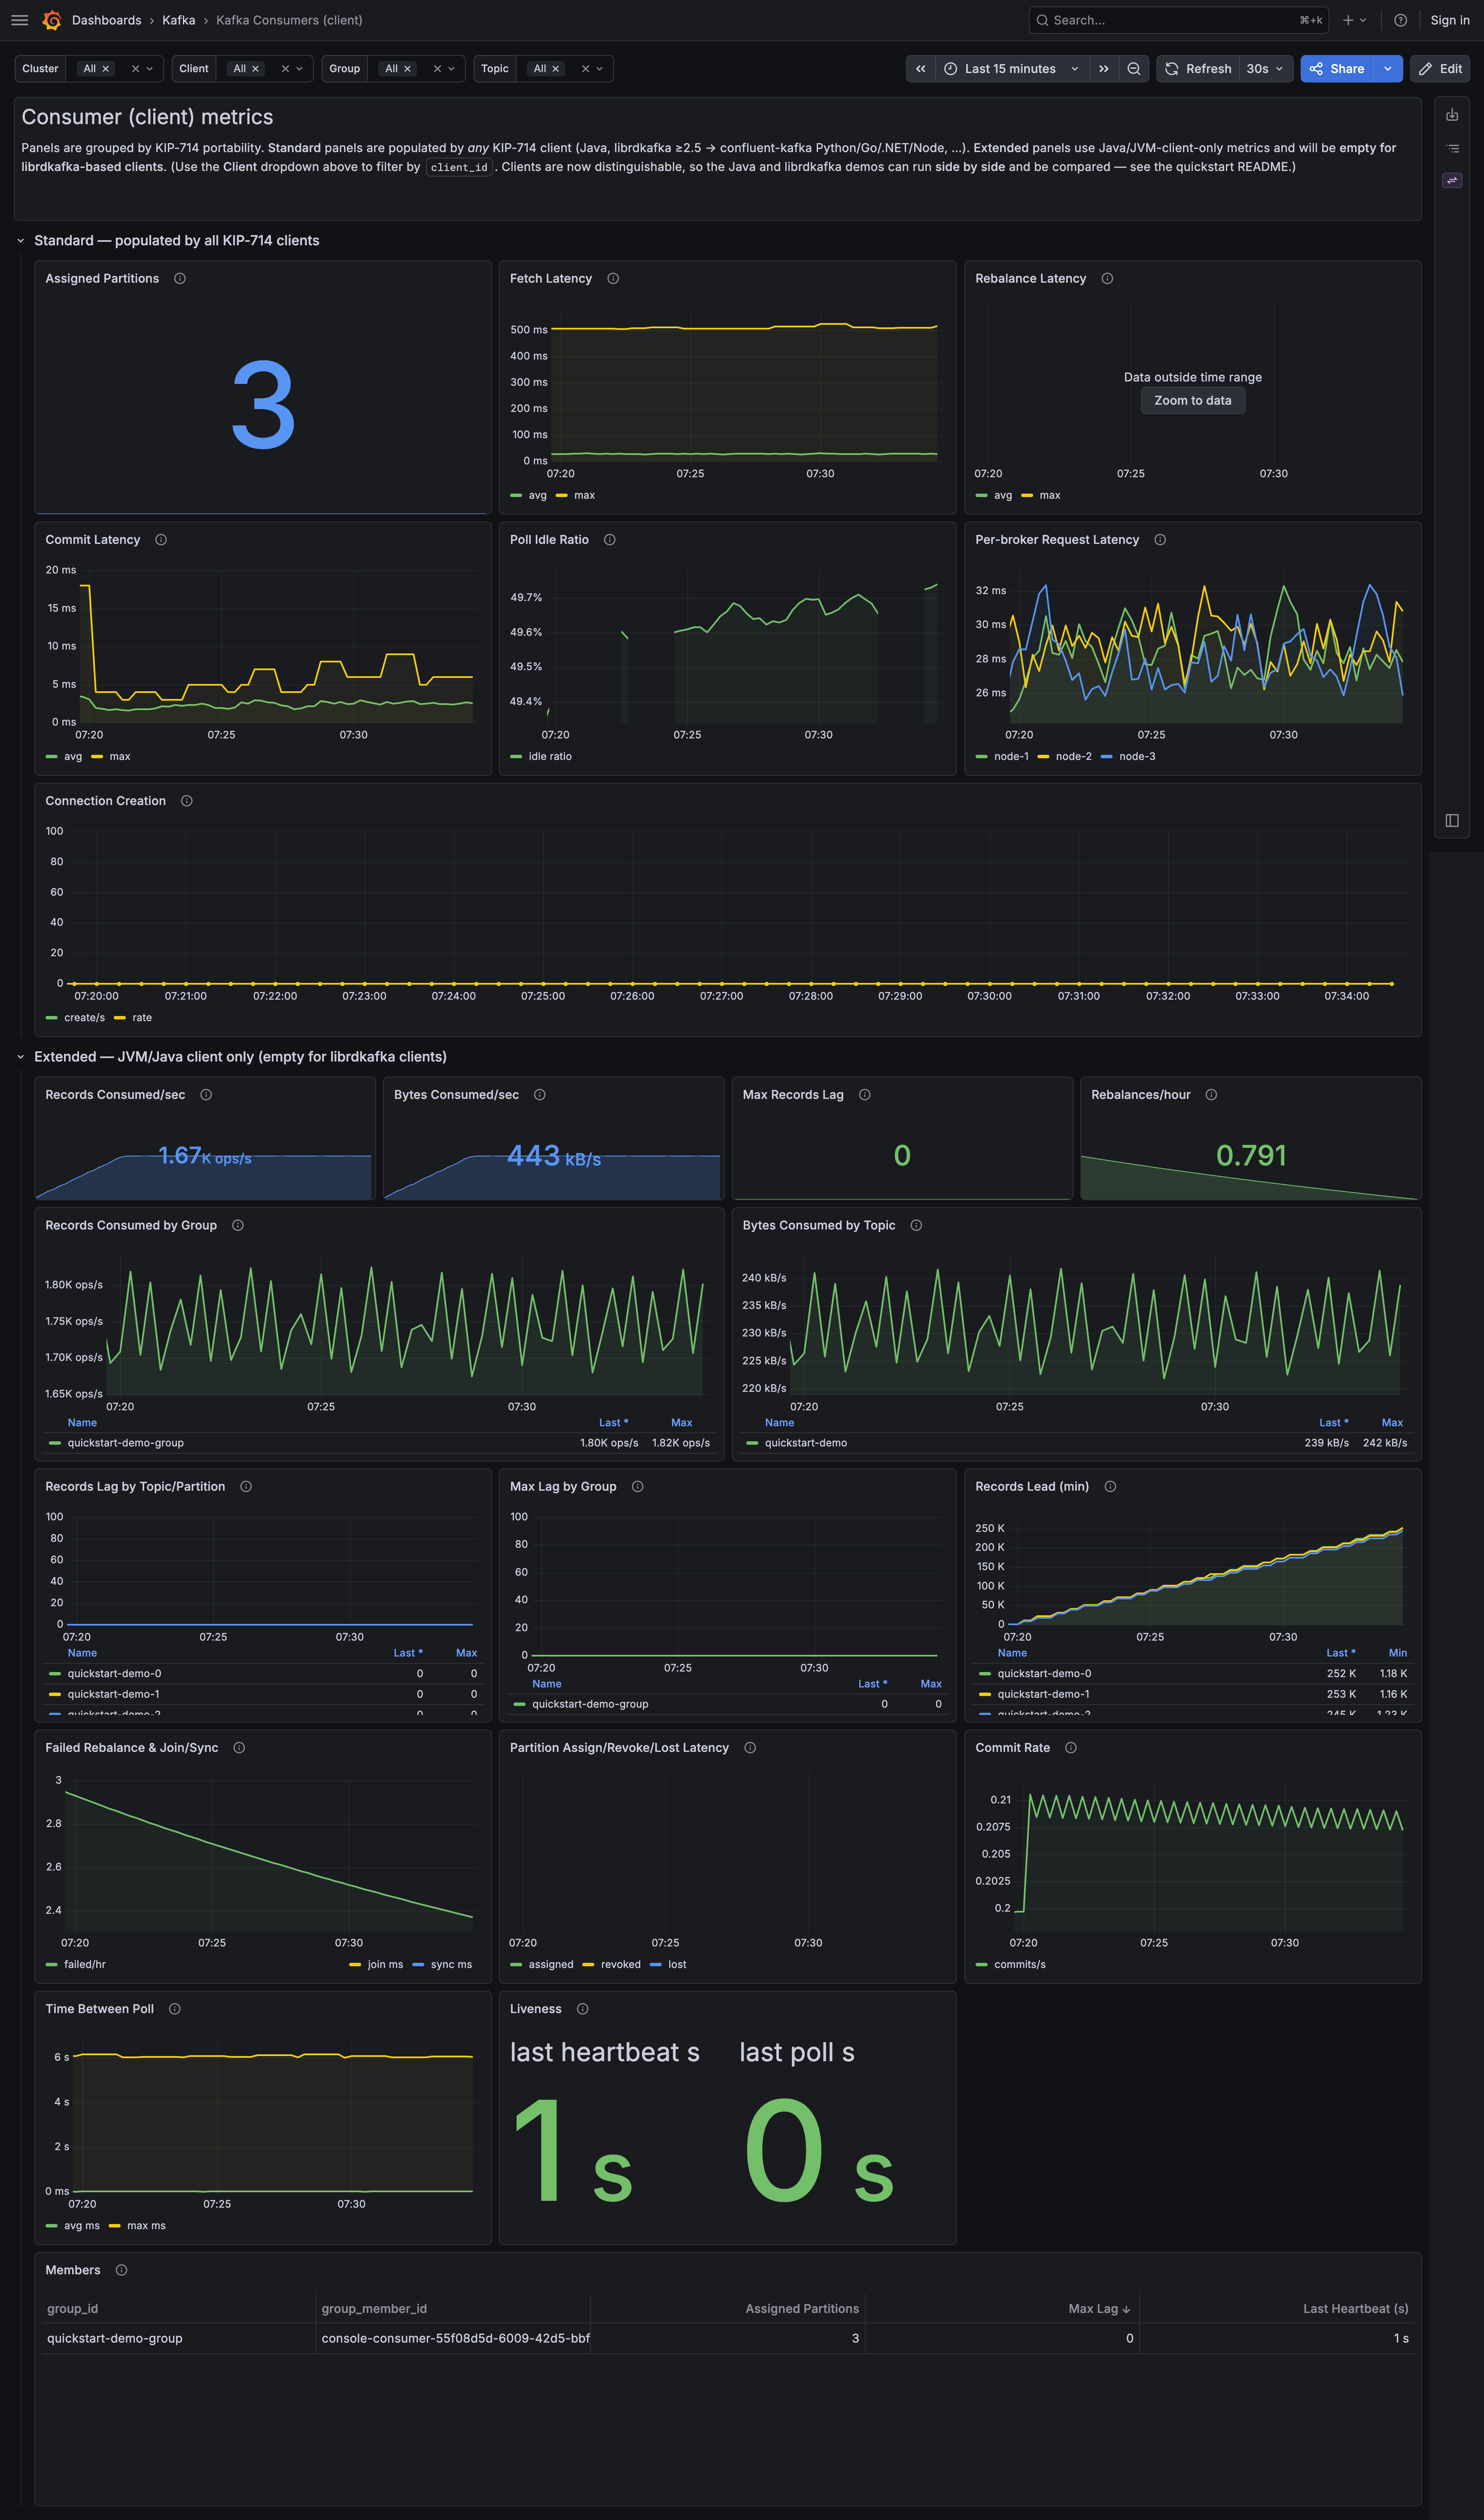Go to Dashboards breadcrumb
Viewport: 1484px width, 2520px height.
point(107,20)
